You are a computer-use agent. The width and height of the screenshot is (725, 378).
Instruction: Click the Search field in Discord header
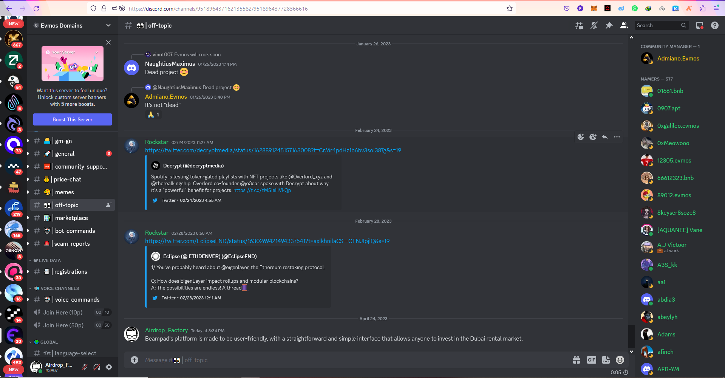[662, 25]
